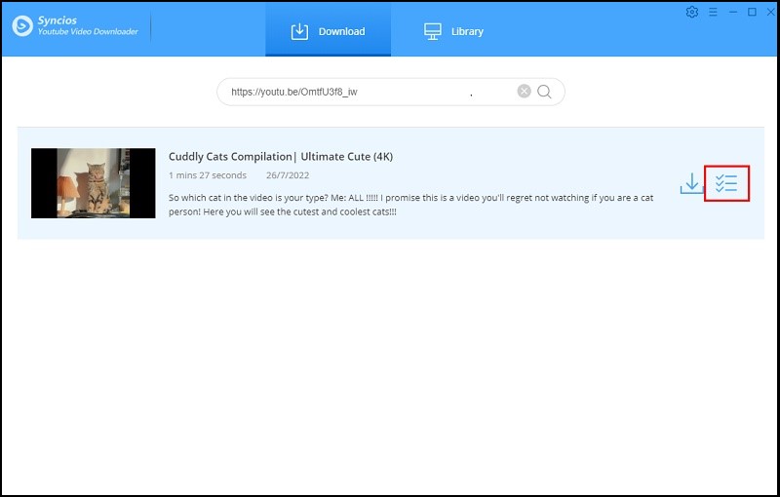780x497 pixels.
Task: Download the Cuddly Cats video
Action: 691,183
